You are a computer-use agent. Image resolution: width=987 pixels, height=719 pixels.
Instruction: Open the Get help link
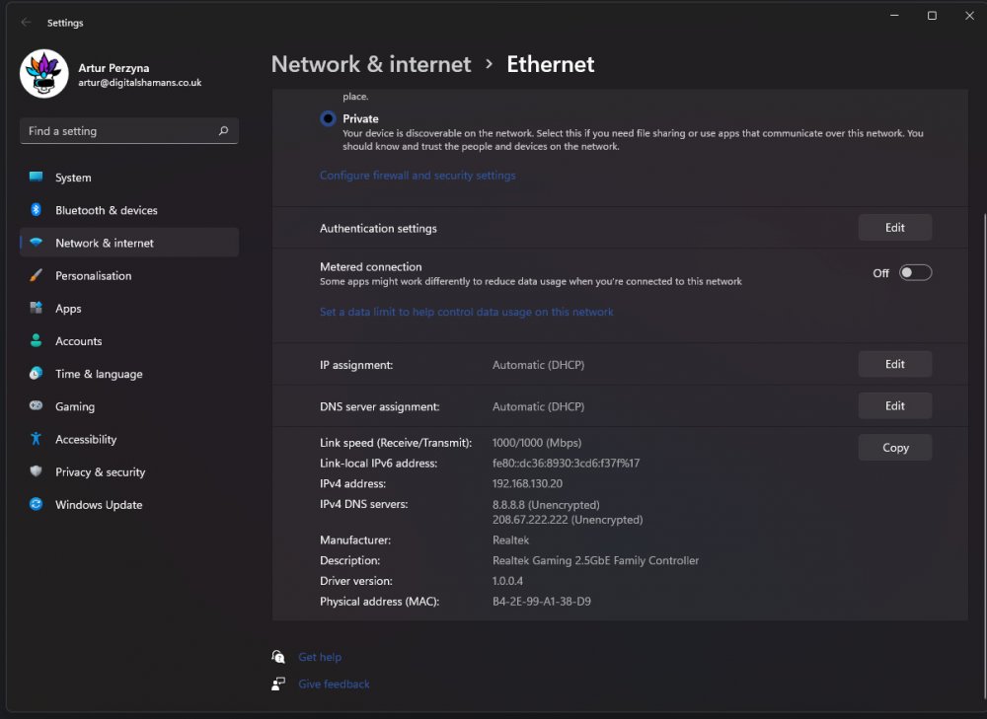pyautogui.click(x=320, y=657)
